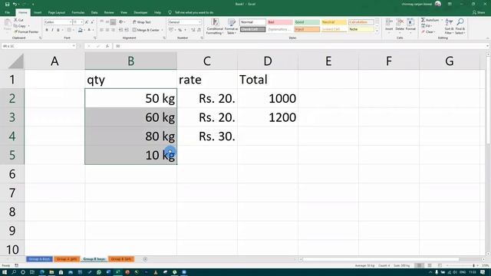Align text to the left
This screenshot has width=491, height=276.
click(x=102, y=30)
